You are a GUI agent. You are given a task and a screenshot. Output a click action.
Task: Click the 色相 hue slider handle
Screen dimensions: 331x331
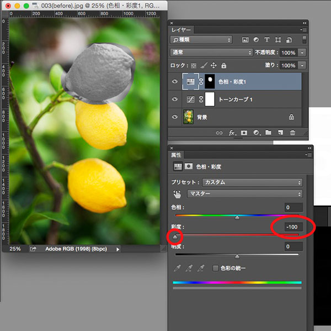coord(237,218)
